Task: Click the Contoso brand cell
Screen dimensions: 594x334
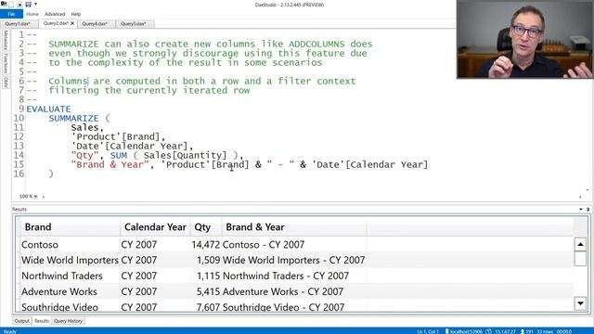Action: tap(71, 245)
